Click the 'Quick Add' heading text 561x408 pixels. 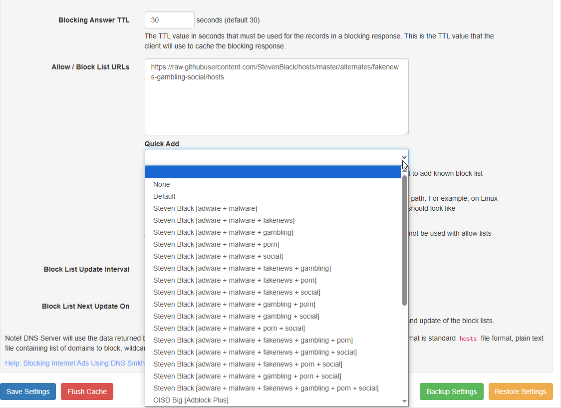pyautogui.click(x=162, y=144)
